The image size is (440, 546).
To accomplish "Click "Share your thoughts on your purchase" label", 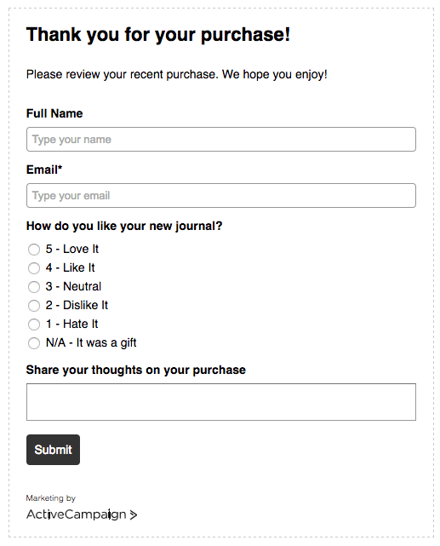I will [136, 370].
